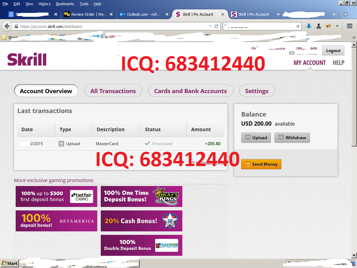Viewport: 357px width, 268px height.
Task: Open the PlayHugeLottos Double Deposit banner
Action: 142,245
